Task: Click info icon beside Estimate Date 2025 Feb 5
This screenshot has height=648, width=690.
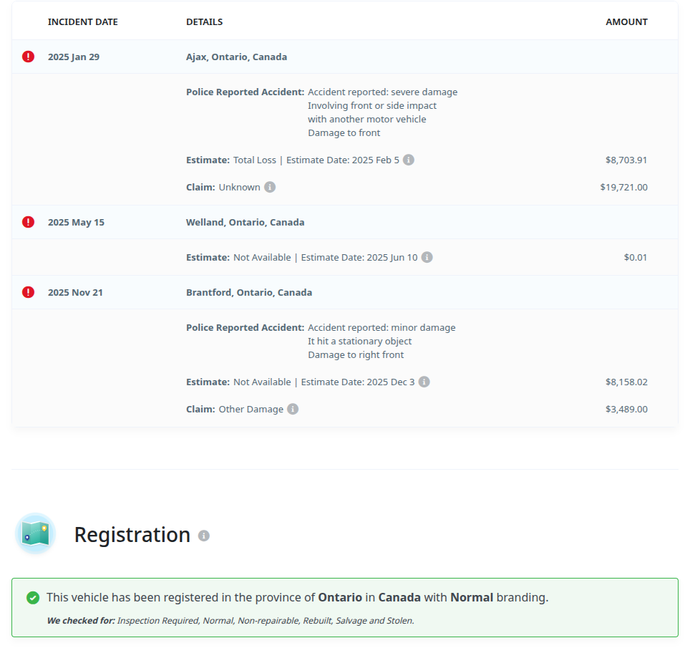Action: (x=409, y=160)
